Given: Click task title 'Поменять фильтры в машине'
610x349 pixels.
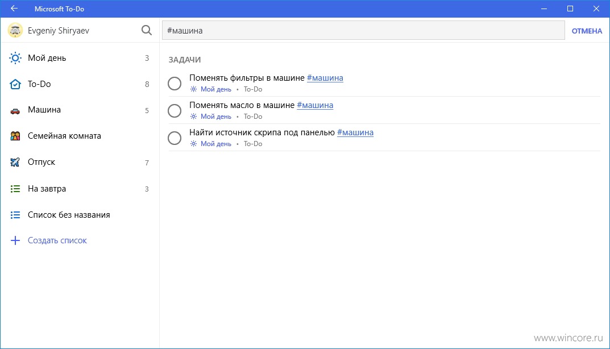Looking at the screenshot, I should tap(247, 78).
